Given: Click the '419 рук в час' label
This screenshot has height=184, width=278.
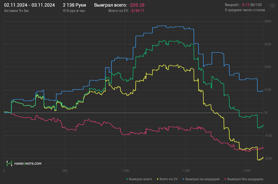Looking at the screenshot, I should pos(74,11).
